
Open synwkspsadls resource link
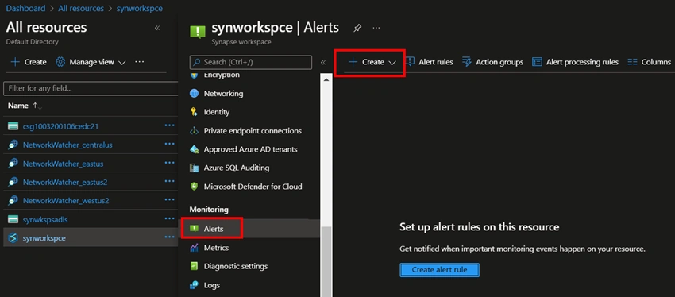coord(45,219)
